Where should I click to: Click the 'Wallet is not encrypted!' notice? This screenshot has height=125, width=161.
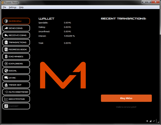tap(126, 107)
